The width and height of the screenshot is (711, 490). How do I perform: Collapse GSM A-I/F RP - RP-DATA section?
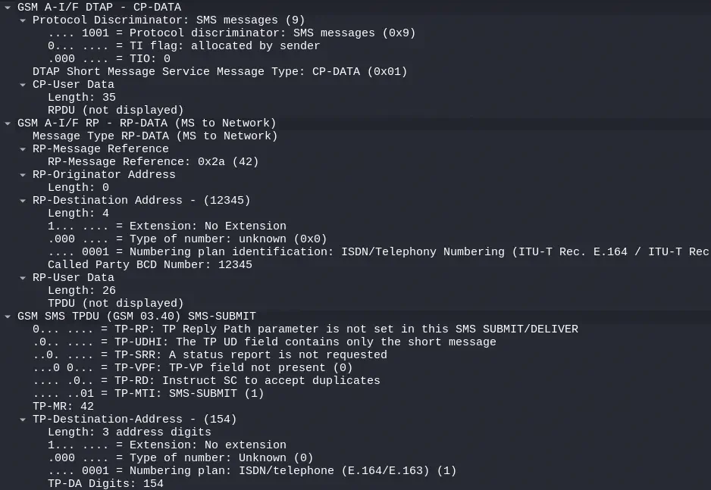[x=8, y=123]
